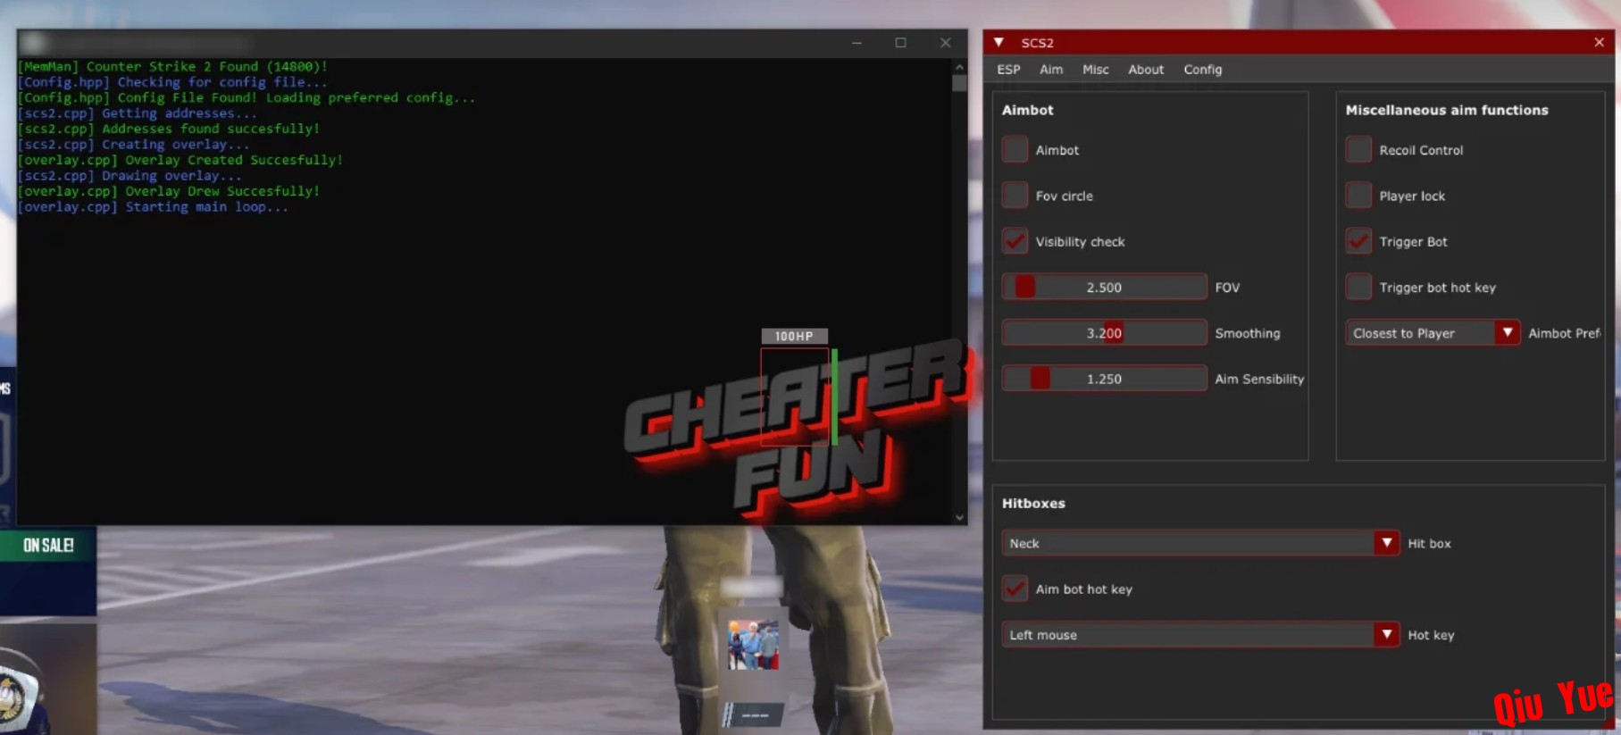Click the group photo thumbnail on character
Viewport: 1621px width, 735px height.
(x=754, y=645)
